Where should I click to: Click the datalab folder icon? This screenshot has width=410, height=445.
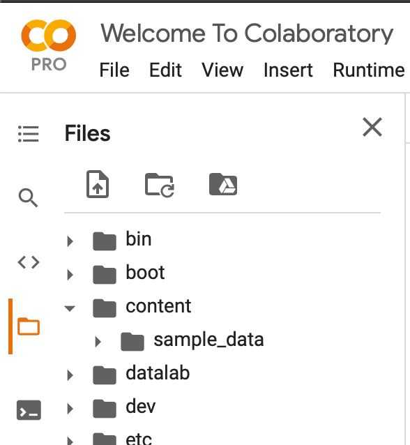105,375
